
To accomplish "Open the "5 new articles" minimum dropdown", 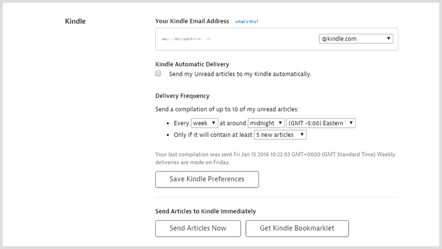I will [x=280, y=134].
